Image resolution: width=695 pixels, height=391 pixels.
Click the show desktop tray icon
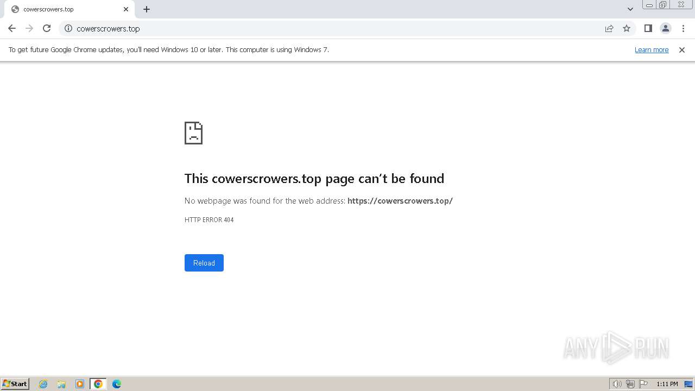(x=688, y=384)
